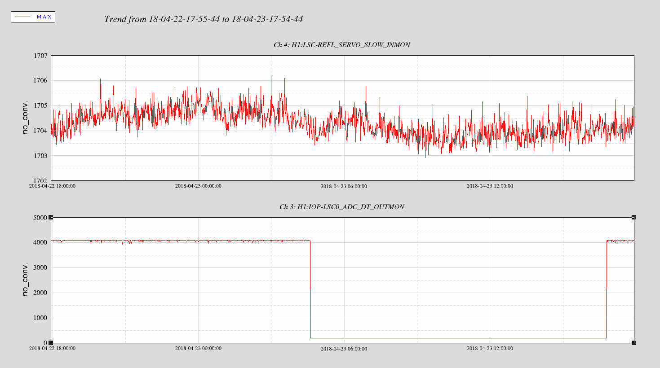Select the top-left resize handle of the lower plot
The height and width of the screenshot is (368, 660).
point(51,218)
